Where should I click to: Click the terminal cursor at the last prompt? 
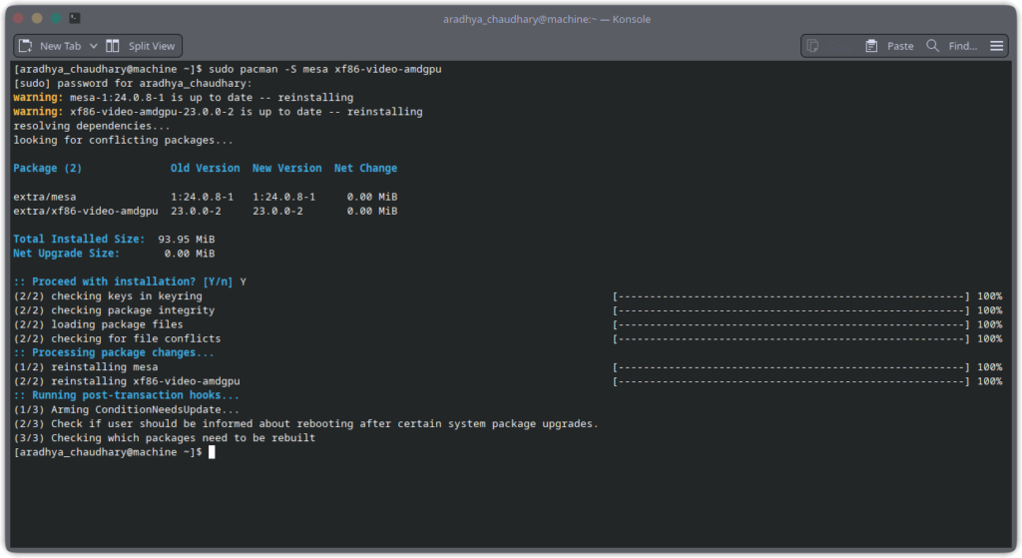tap(212, 452)
